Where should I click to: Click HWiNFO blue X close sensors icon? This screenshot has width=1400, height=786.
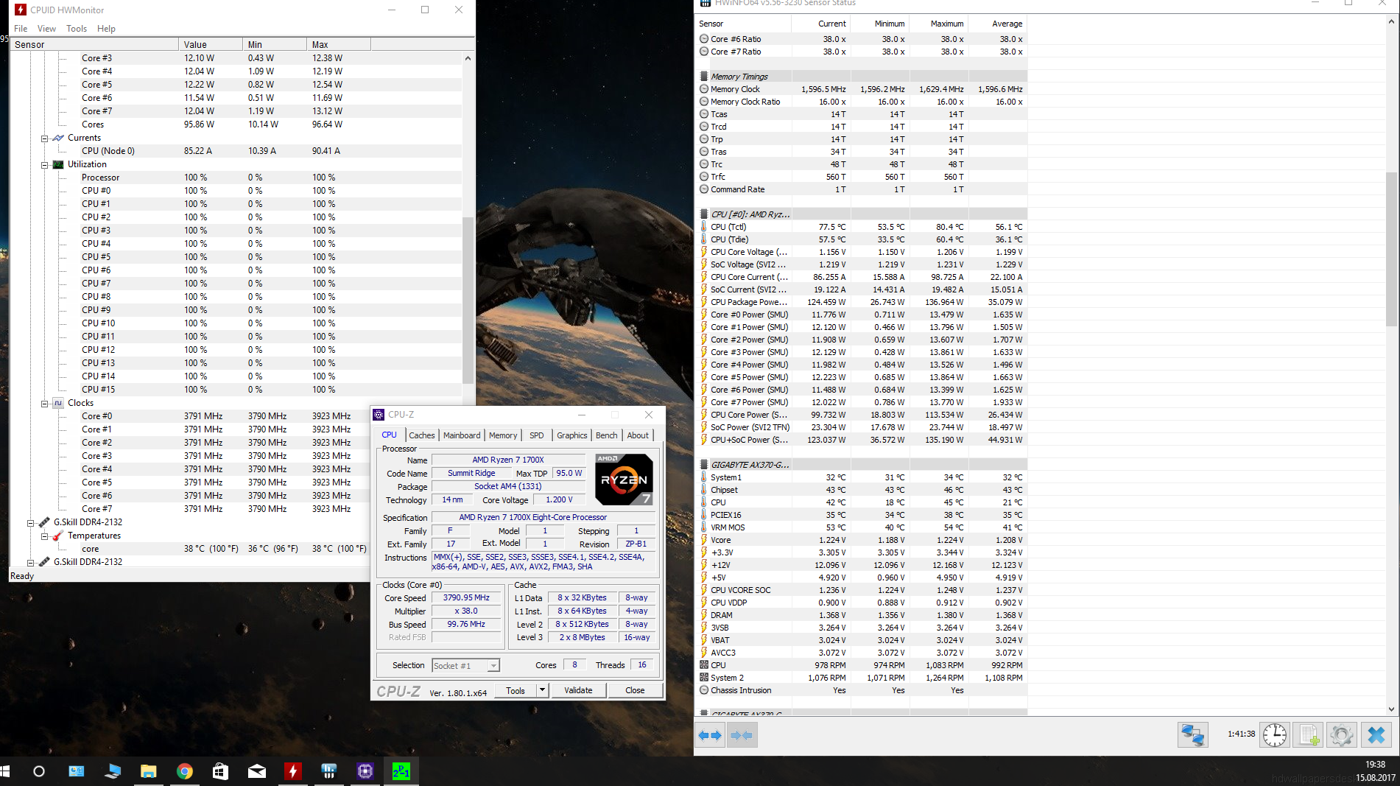coord(1376,734)
